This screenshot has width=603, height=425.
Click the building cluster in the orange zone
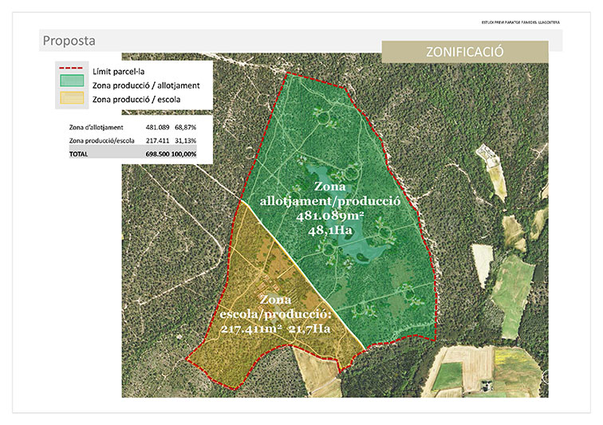click(x=266, y=285)
